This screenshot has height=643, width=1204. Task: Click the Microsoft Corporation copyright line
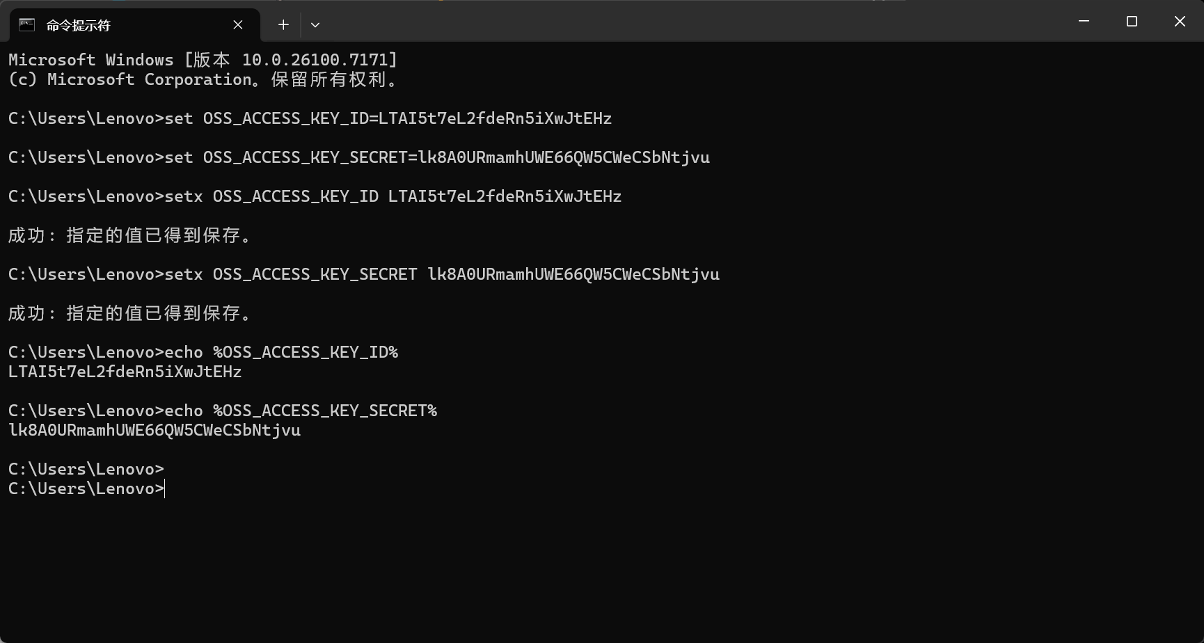pos(203,79)
